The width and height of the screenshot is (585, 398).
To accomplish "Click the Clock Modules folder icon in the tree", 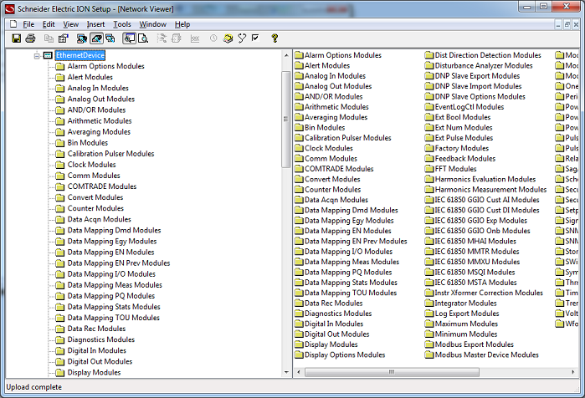I will pyautogui.click(x=59, y=165).
